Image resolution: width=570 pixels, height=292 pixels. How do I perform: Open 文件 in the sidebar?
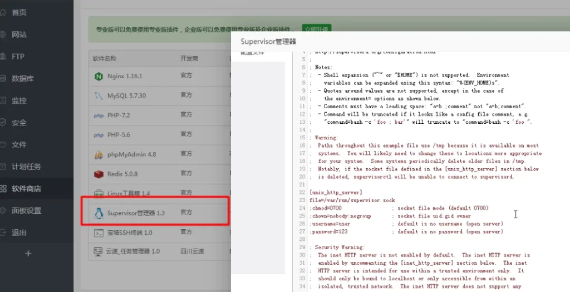[x=19, y=145]
